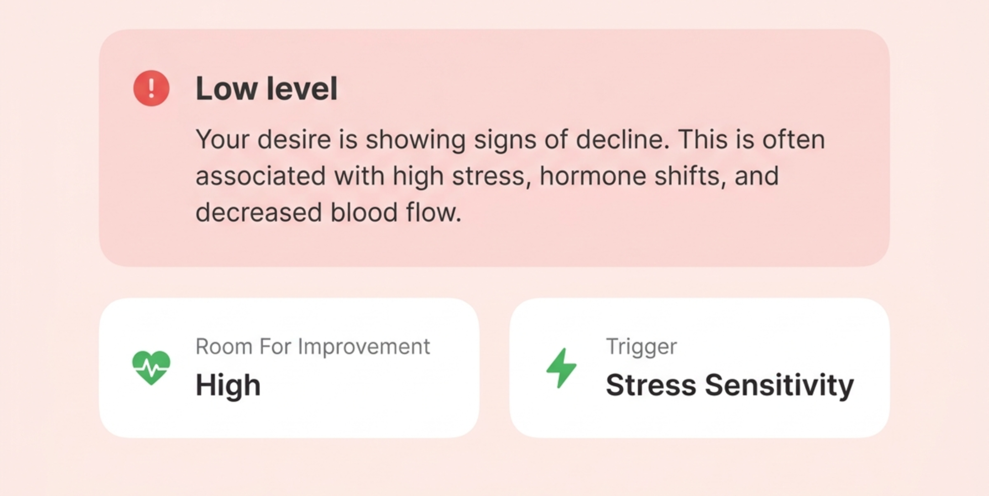Click the word "Improvement" in left card
Viewport: 989px width, 496px height.
[x=364, y=347]
